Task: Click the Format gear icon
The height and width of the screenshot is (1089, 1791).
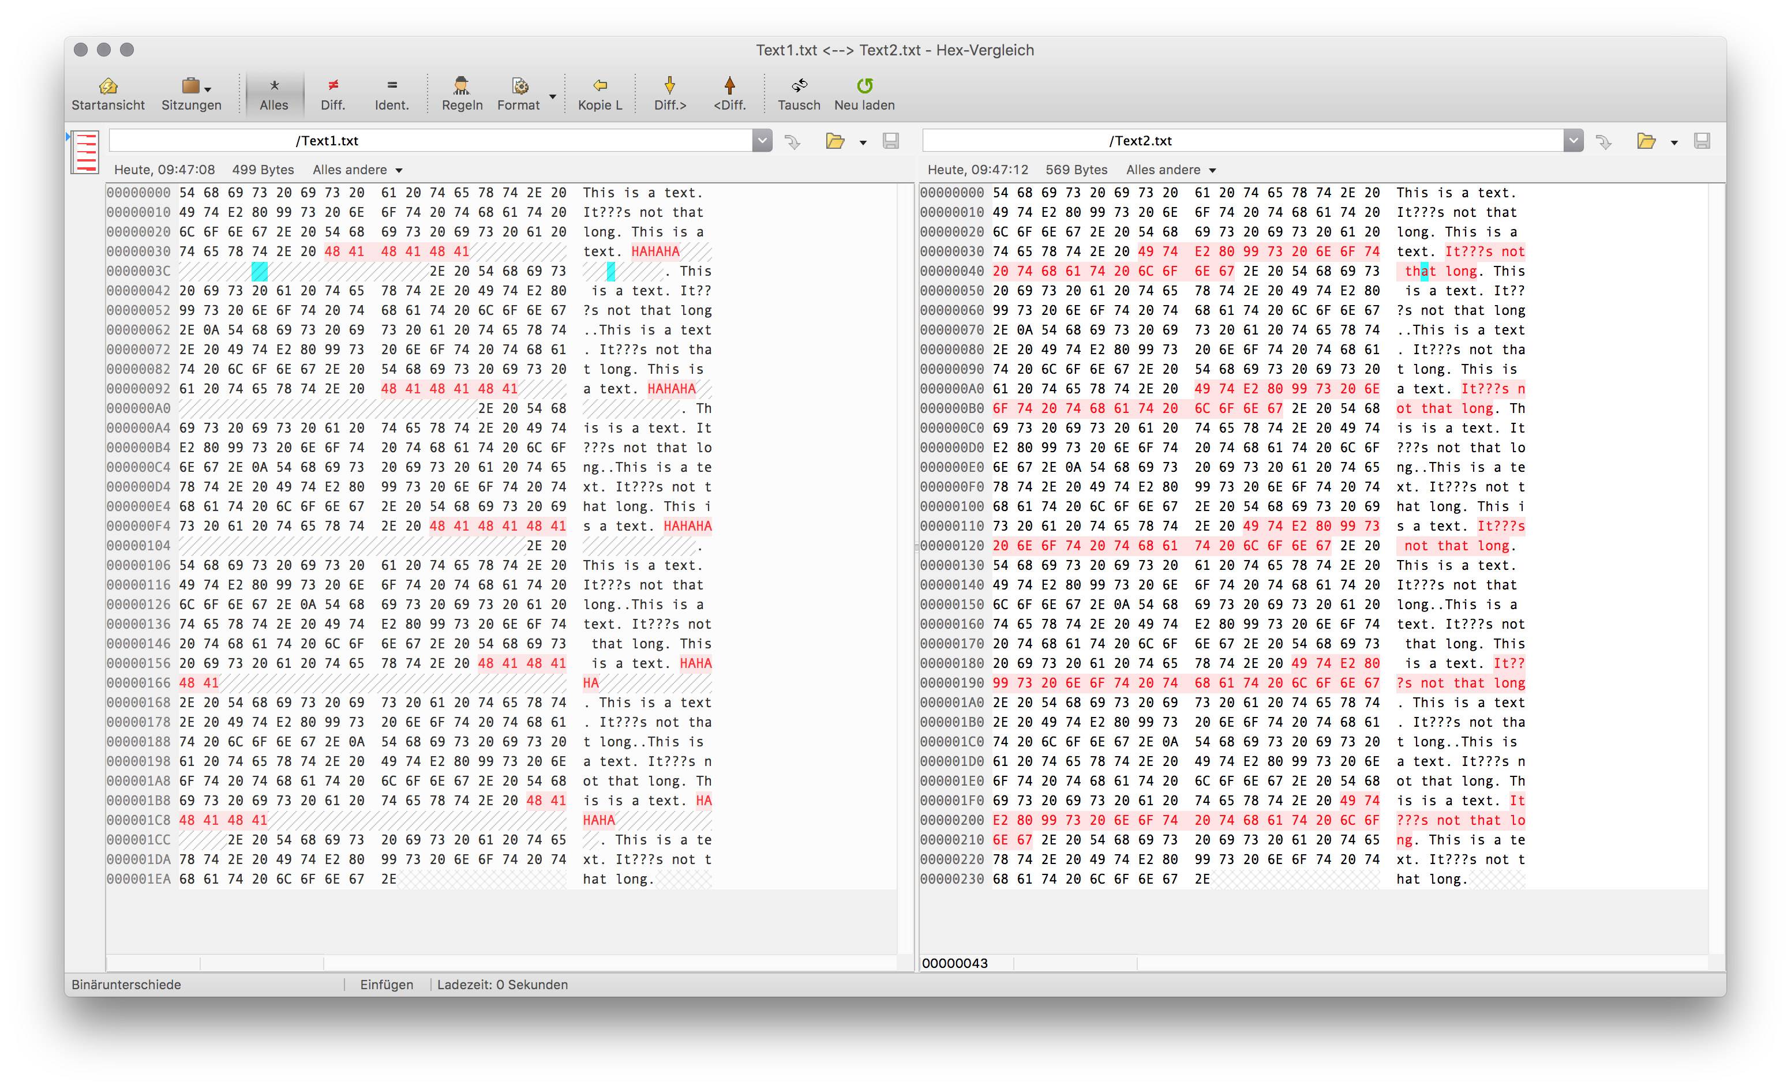Action: 519,87
